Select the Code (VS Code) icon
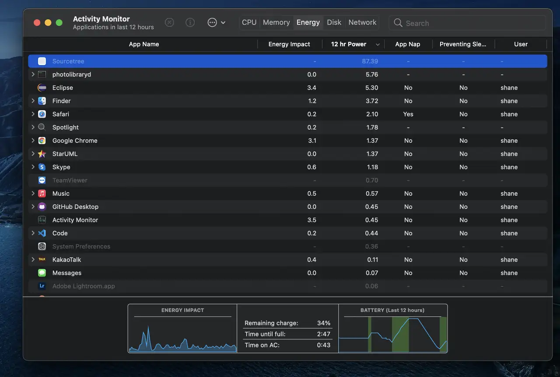This screenshot has height=377, width=560. [x=42, y=233]
